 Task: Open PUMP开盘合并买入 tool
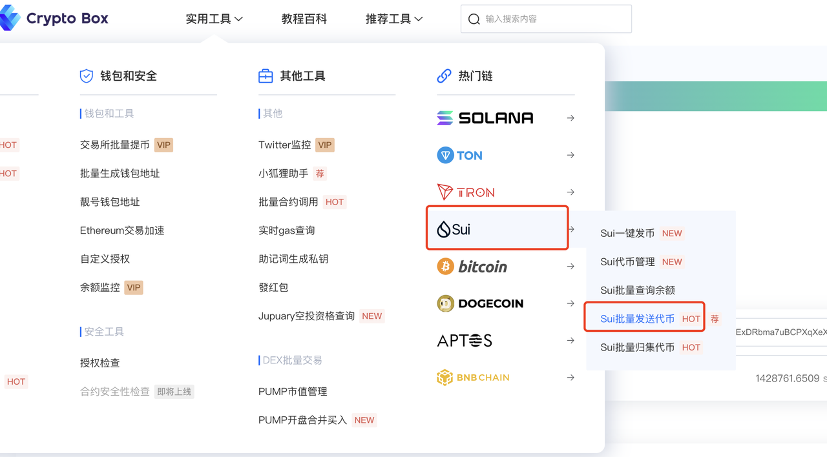pyautogui.click(x=303, y=420)
